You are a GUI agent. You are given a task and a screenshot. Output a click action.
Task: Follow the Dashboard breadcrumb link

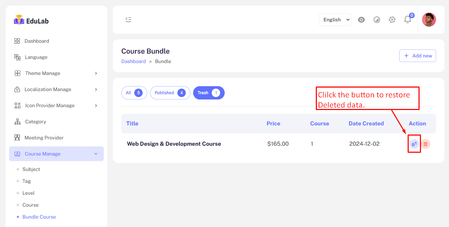pyautogui.click(x=134, y=61)
